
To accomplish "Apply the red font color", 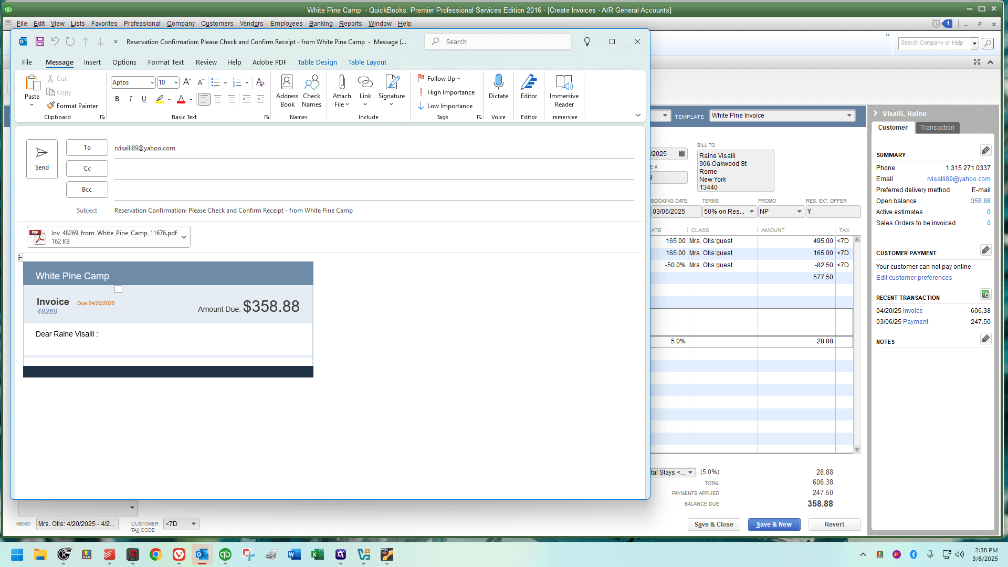I will point(181,99).
